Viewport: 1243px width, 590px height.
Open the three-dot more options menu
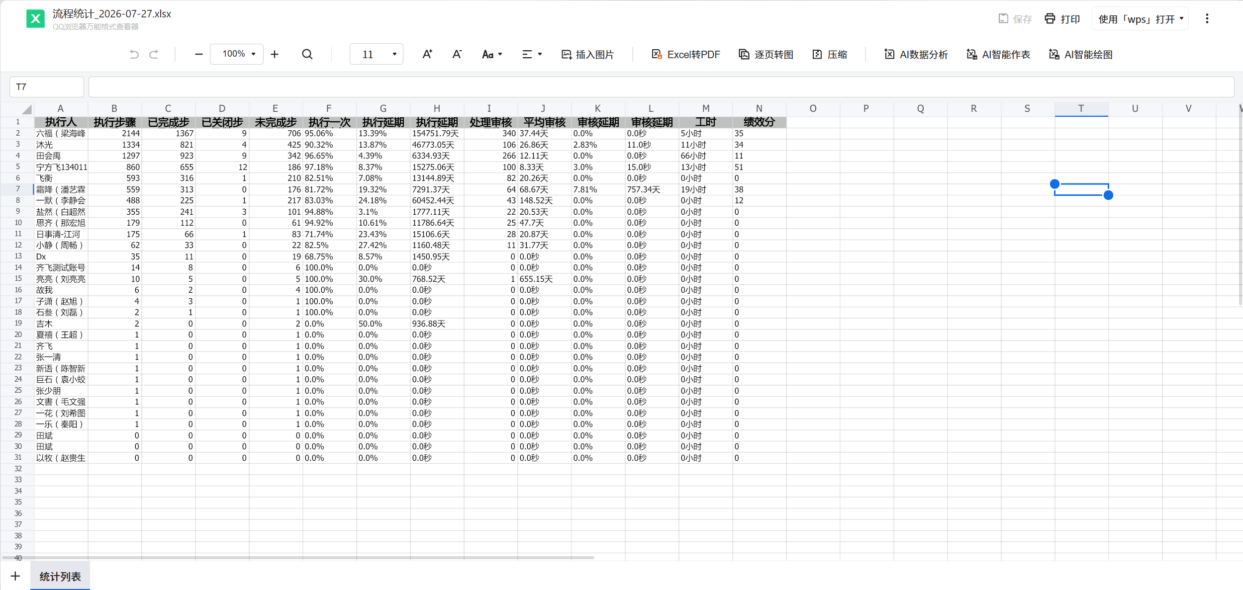[1207, 18]
